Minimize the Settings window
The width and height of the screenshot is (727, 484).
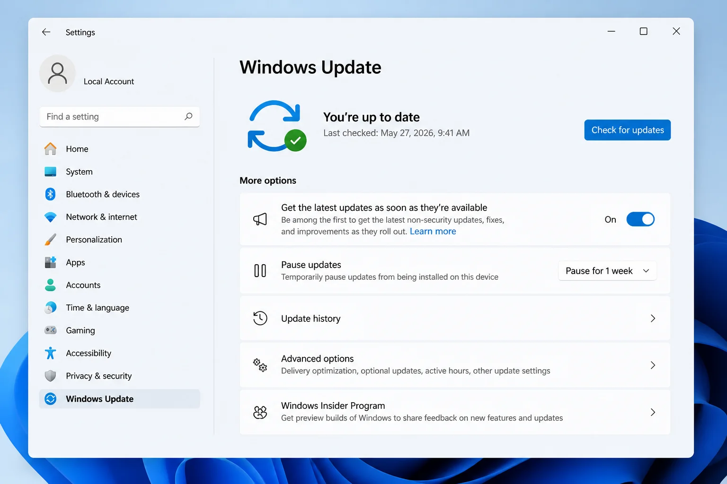click(x=612, y=31)
